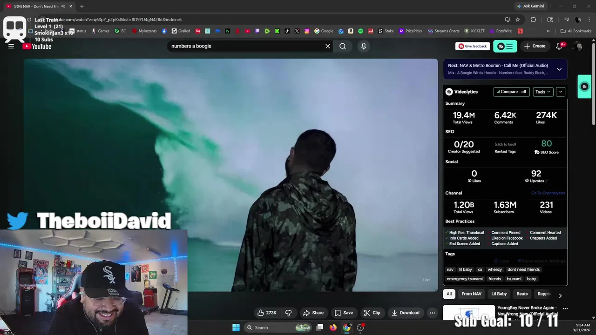Screen dimensions: 596x335
Task: Mute the tab via speaker icon
Action: [63, 6]
